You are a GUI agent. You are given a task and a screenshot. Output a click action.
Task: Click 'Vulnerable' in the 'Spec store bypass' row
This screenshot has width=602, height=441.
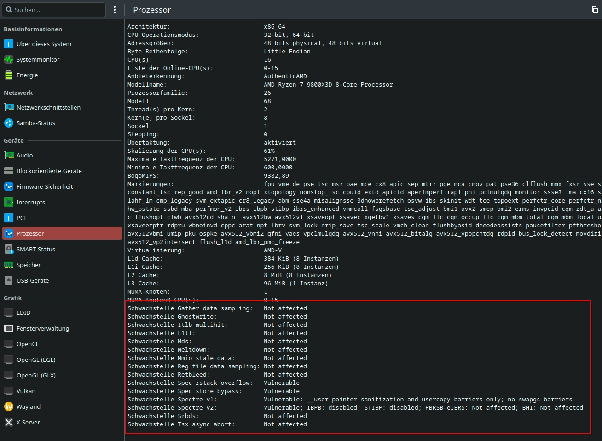pos(282,391)
